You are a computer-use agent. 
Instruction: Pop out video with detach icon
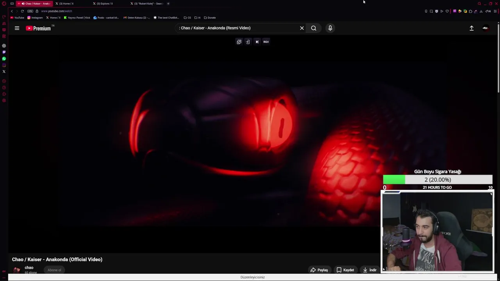[x=239, y=42]
